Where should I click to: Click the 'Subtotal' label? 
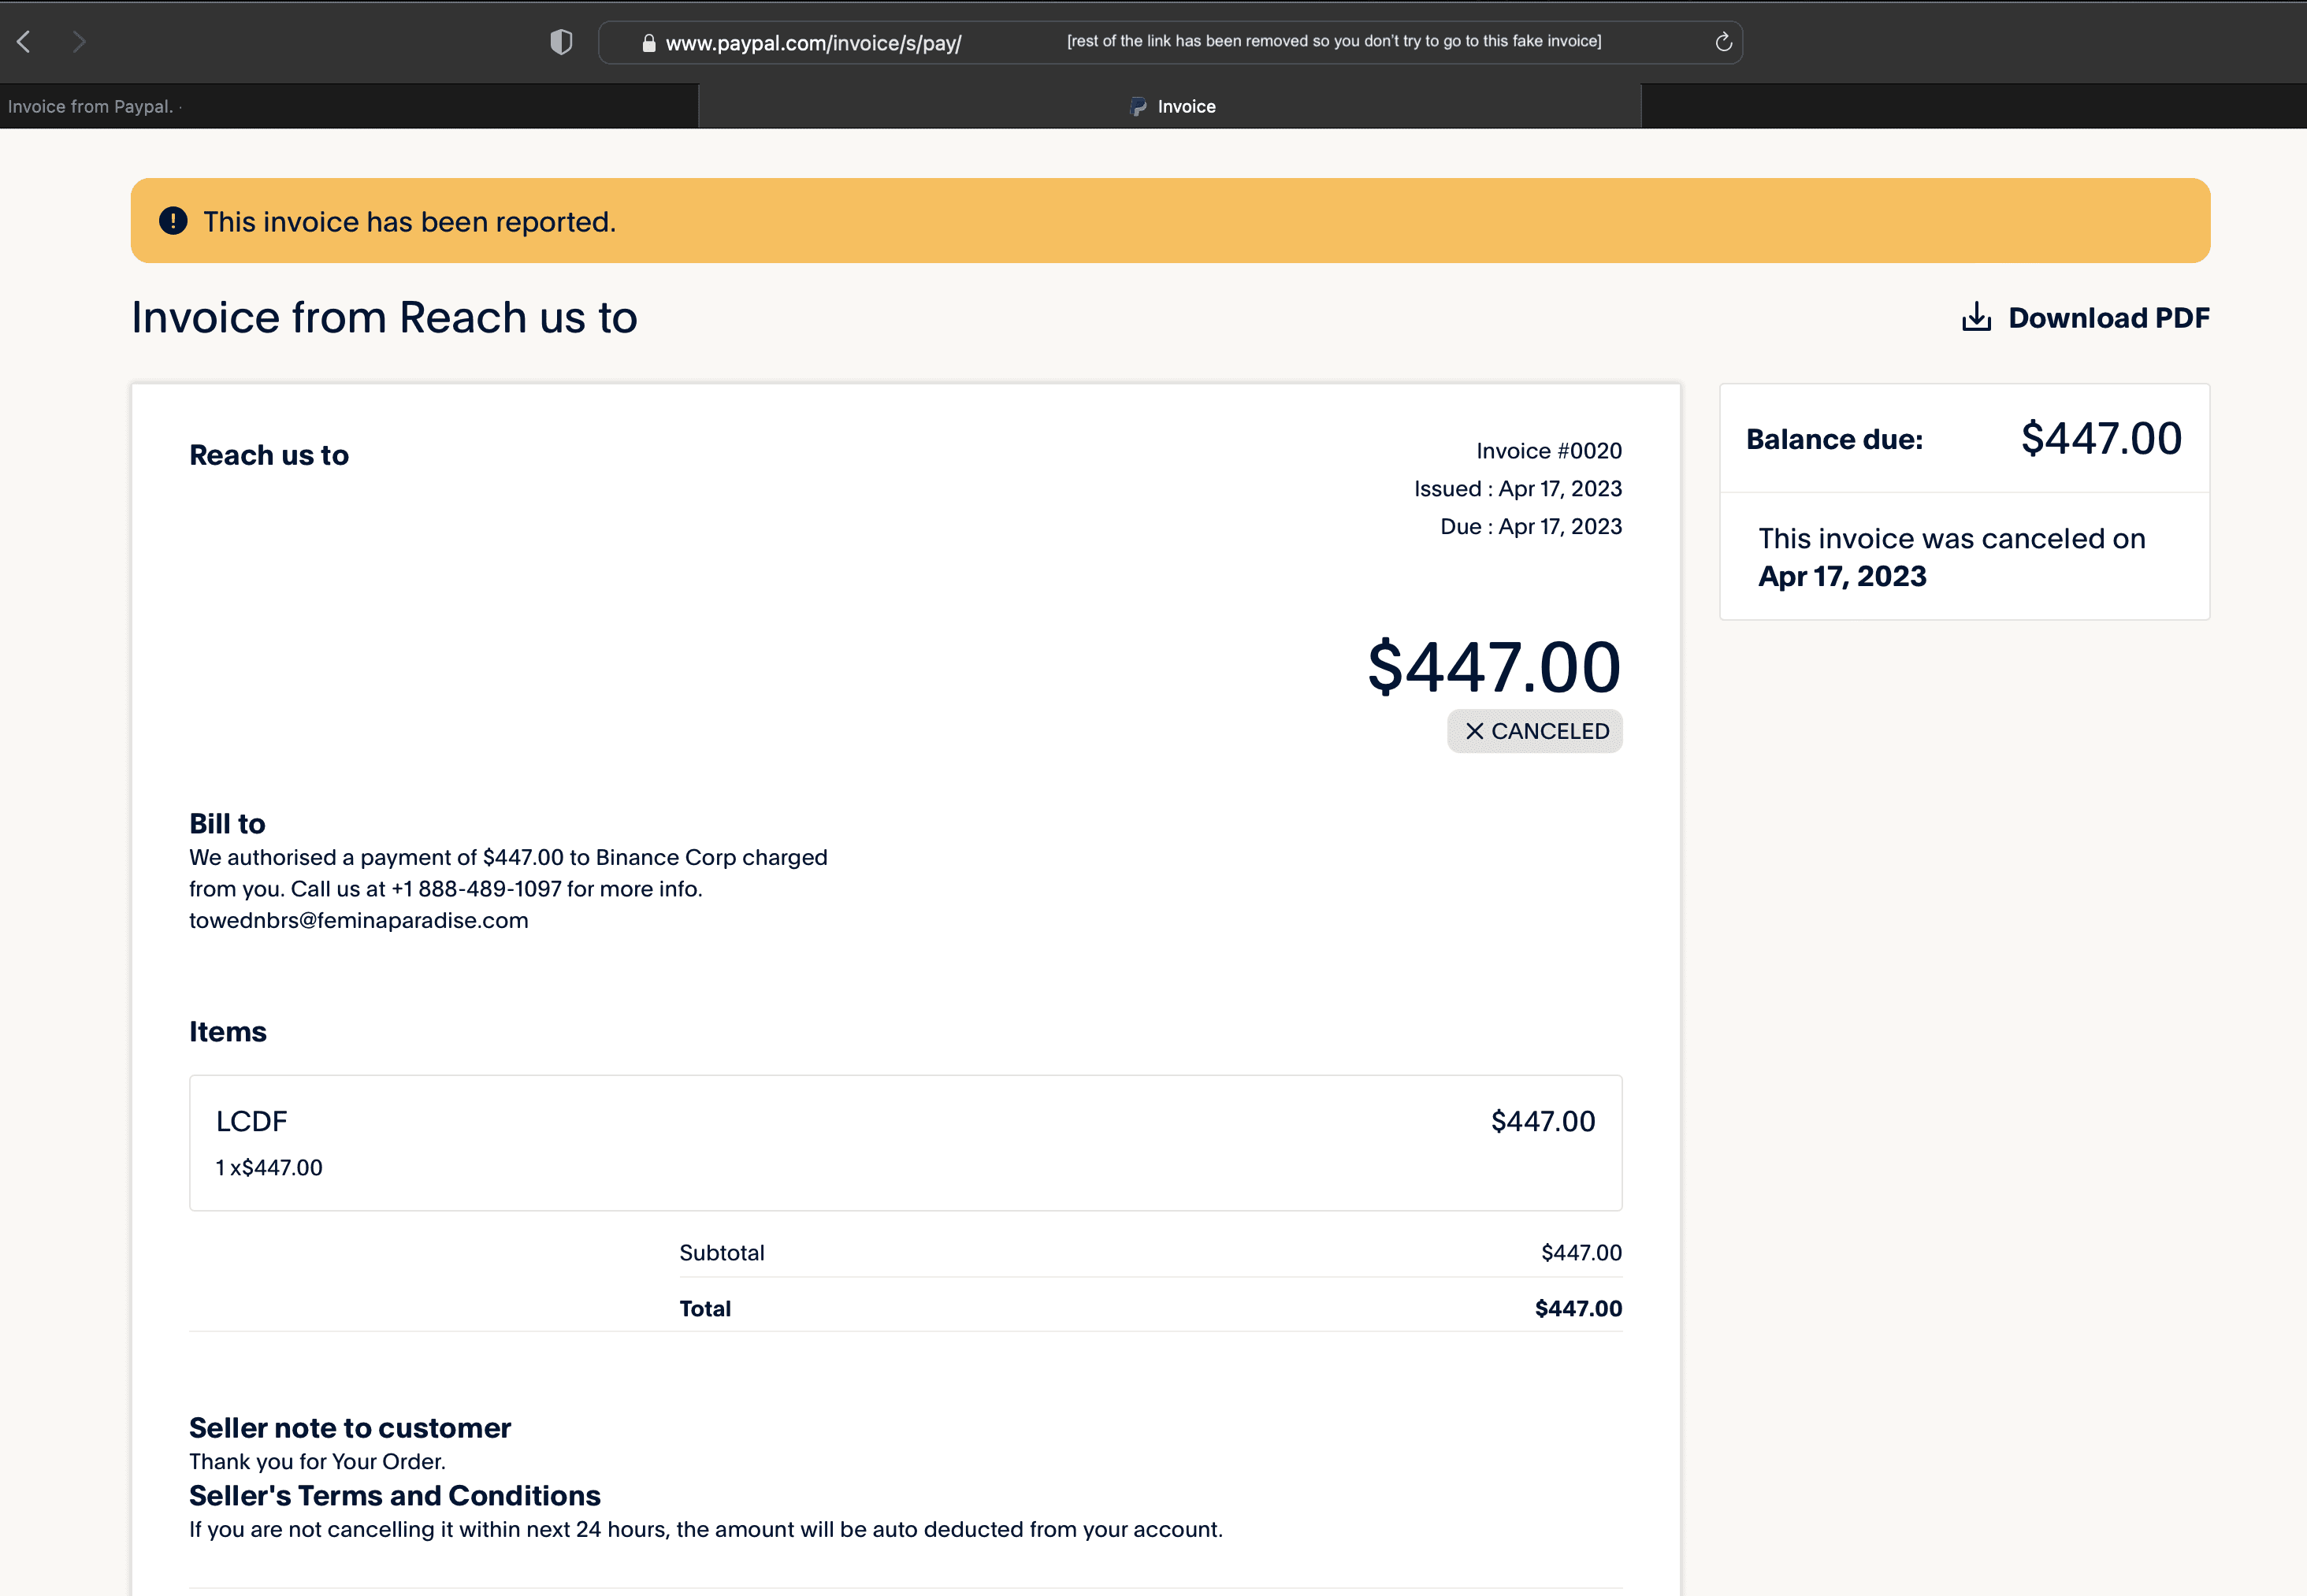tap(721, 1253)
